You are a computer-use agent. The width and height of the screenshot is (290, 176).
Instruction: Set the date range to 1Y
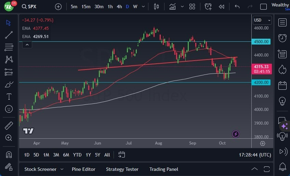[x=88, y=155]
